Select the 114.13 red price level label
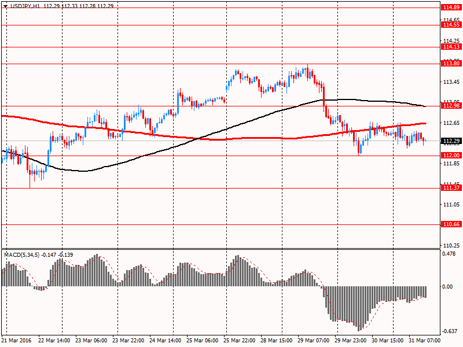The height and width of the screenshot is (347, 463). [x=451, y=47]
